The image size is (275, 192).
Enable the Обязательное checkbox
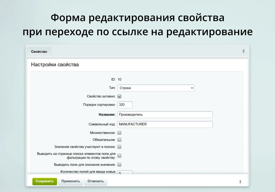[120, 140]
